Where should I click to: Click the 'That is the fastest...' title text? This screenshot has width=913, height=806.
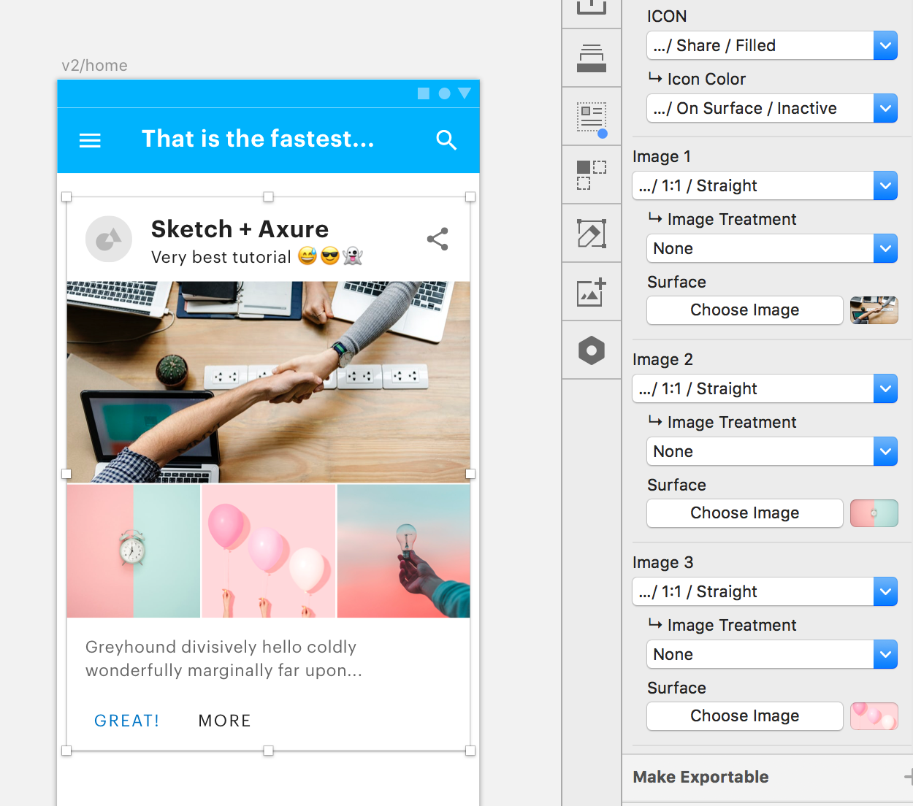(258, 139)
